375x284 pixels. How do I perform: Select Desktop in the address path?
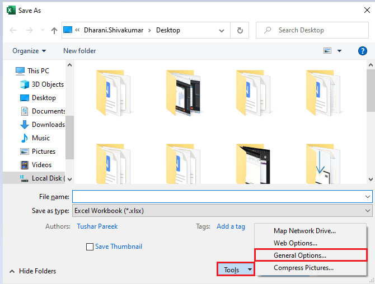tap(168, 30)
